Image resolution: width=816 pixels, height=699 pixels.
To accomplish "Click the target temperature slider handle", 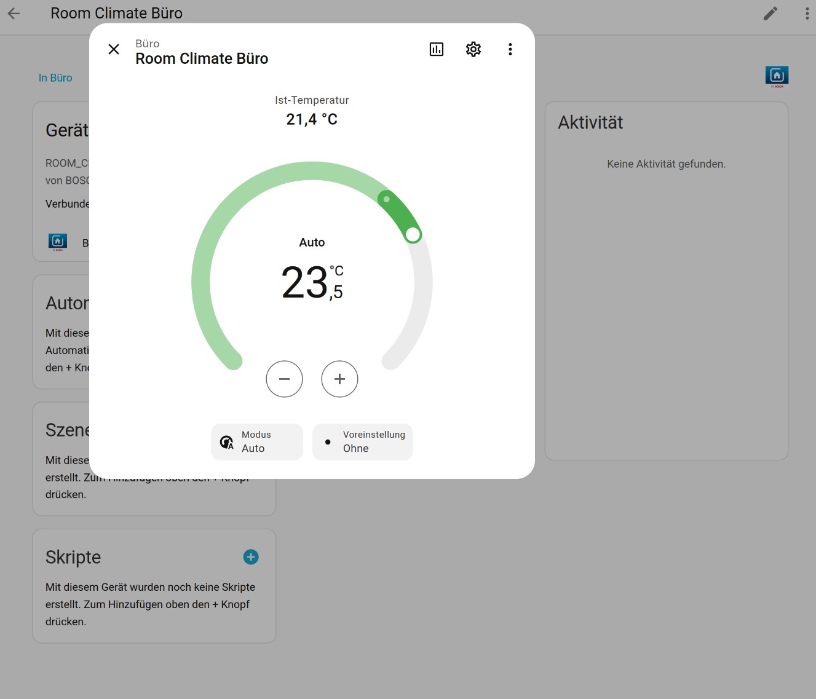I will coord(413,234).
